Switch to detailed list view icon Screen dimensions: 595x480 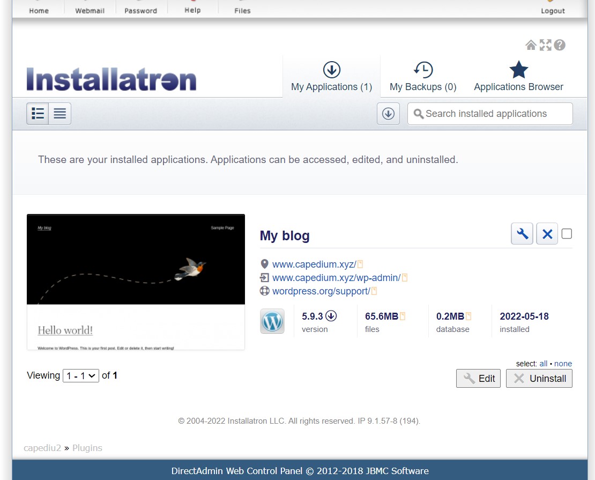pos(38,114)
